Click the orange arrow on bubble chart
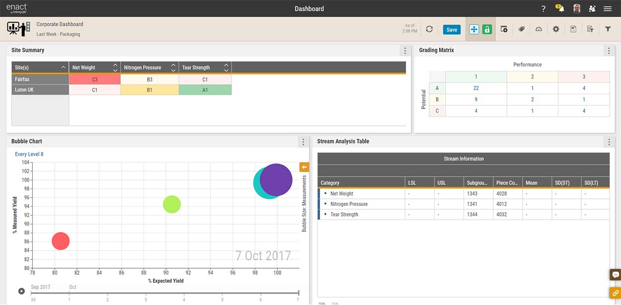The width and height of the screenshot is (621, 305). (x=304, y=168)
